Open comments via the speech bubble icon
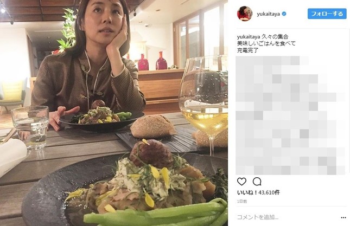The image size is (350, 226). pos(257,182)
